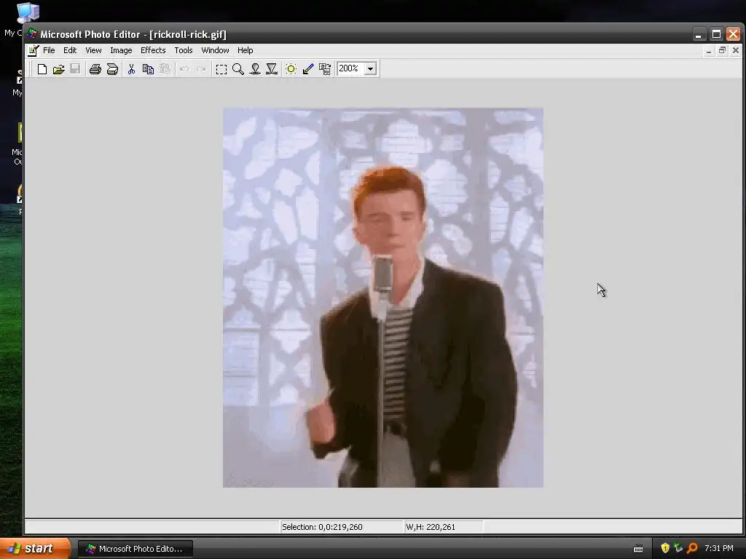Click the Paste clipboard icon

(x=165, y=69)
